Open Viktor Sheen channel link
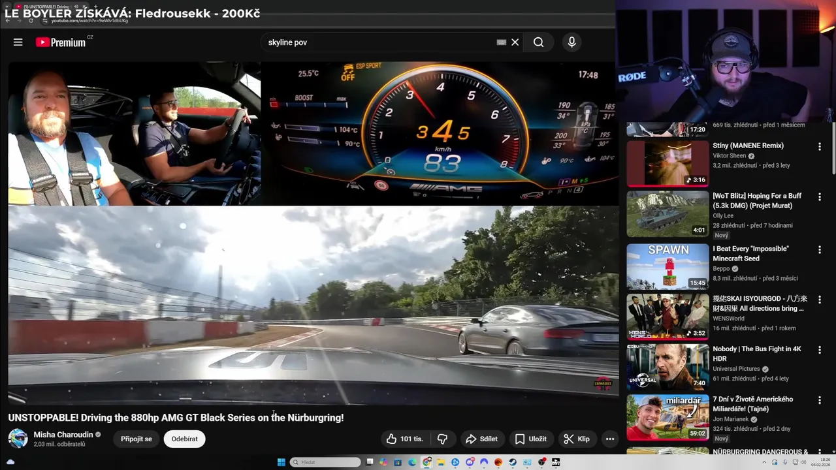 729,157
